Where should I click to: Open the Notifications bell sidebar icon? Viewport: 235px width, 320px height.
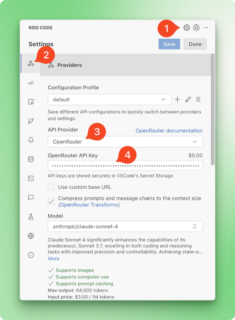tap(31, 140)
